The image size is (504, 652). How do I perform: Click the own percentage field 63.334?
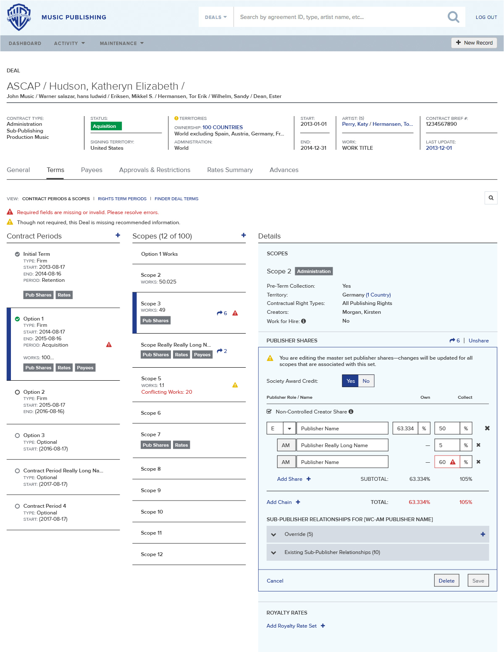point(405,428)
